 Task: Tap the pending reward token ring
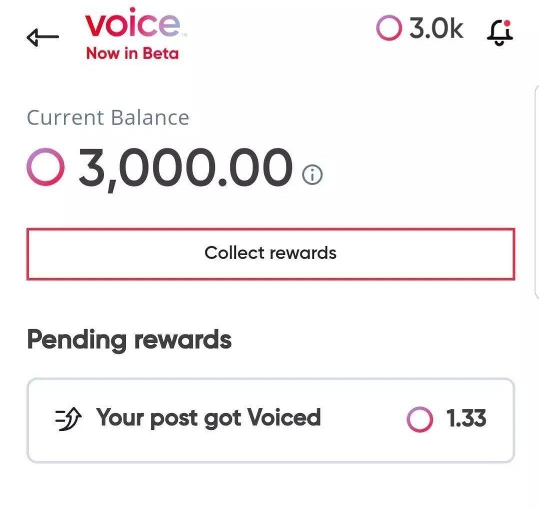pyautogui.click(x=419, y=419)
